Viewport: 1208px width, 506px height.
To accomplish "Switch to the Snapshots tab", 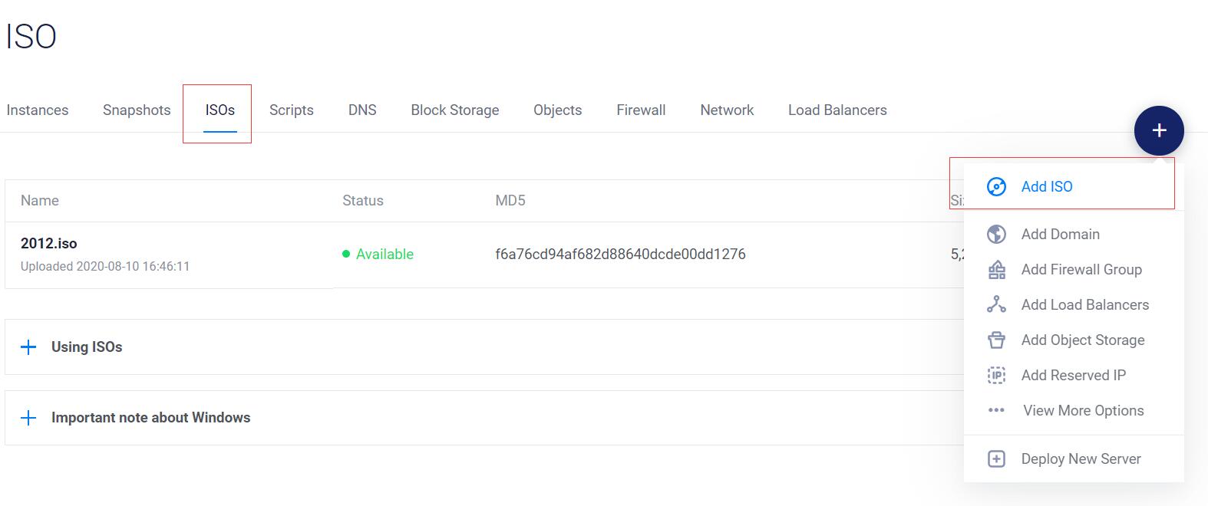I will pyautogui.click(x=137, y=110).
